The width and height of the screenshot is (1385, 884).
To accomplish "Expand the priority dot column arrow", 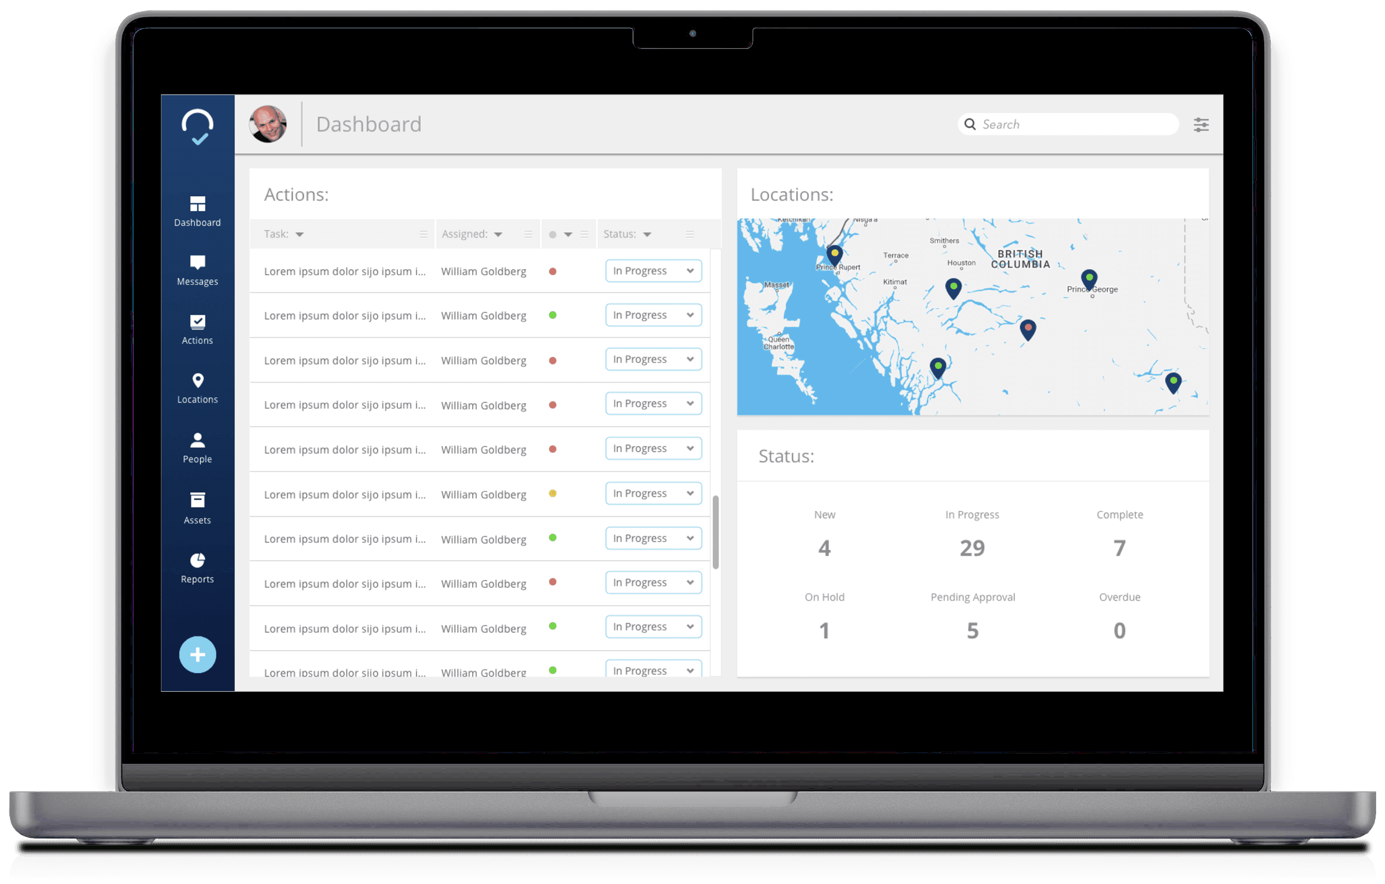I will [568, 235].
